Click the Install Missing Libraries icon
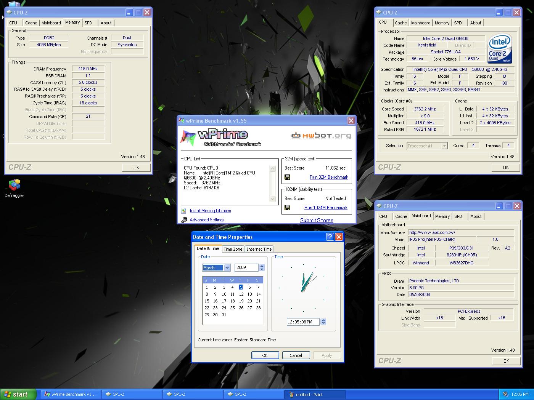The height and width of the screenshot is (400, 534). (184, 211)
